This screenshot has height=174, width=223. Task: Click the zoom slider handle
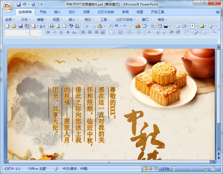tap(191, 169)
